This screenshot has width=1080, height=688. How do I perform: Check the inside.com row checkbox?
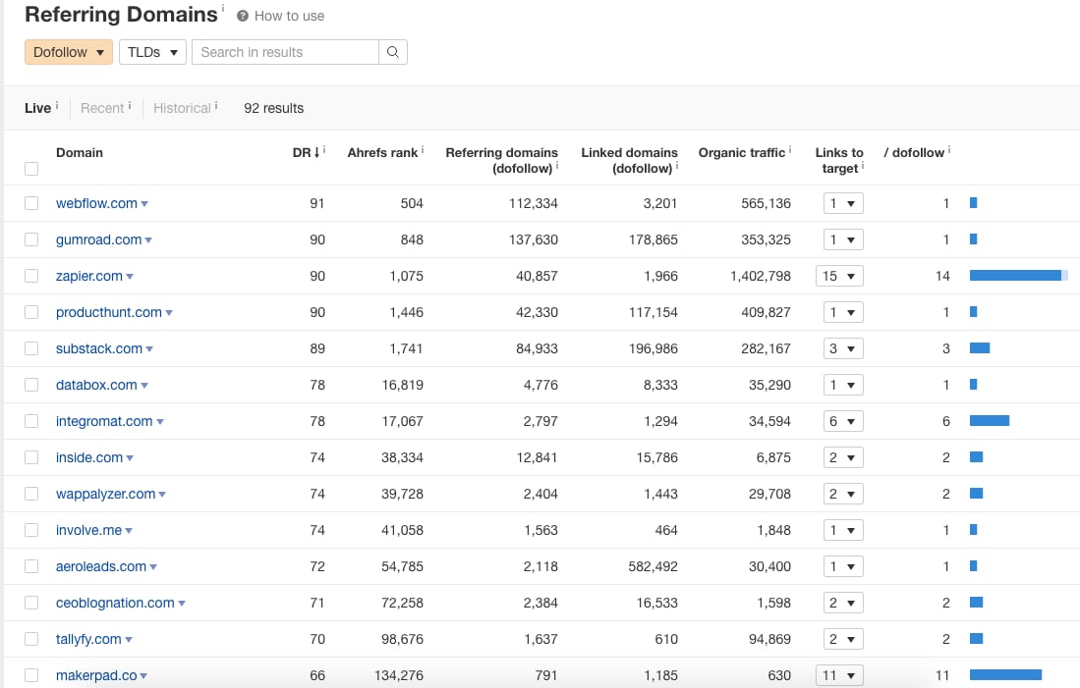click(31, 457)
